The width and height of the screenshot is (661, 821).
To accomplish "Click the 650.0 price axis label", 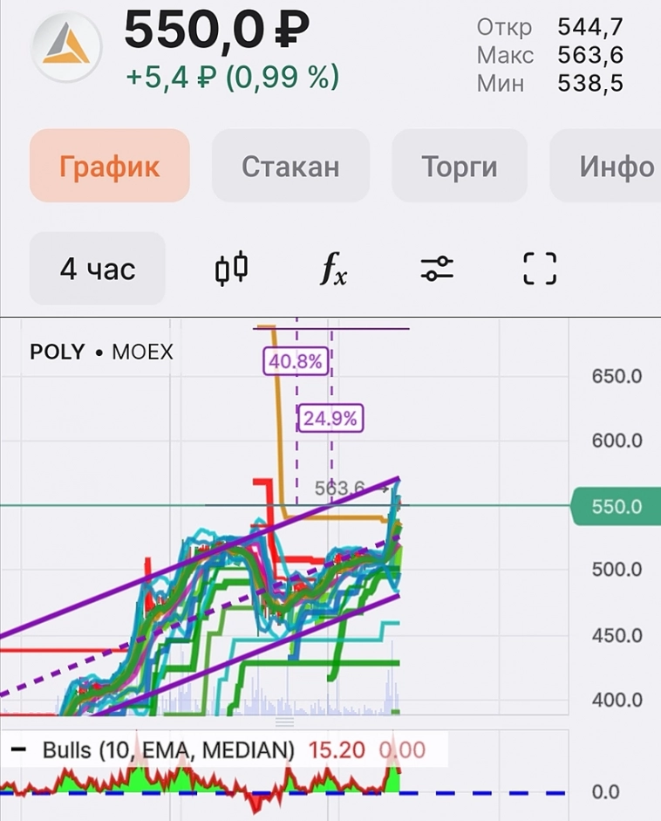I will pyautogui.click(x=616, y=377).
